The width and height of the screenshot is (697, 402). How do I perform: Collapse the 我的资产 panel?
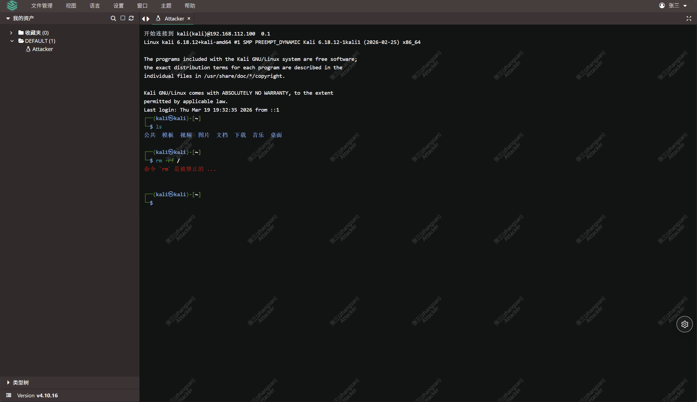click(8, 18)
